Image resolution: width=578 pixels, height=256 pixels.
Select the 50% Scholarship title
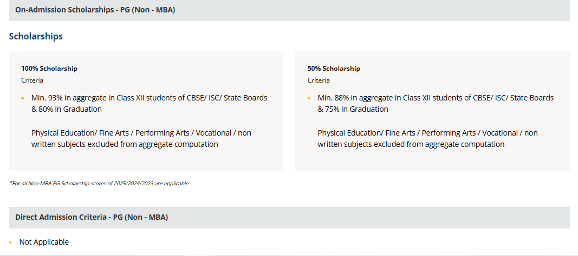click(334, 68)
